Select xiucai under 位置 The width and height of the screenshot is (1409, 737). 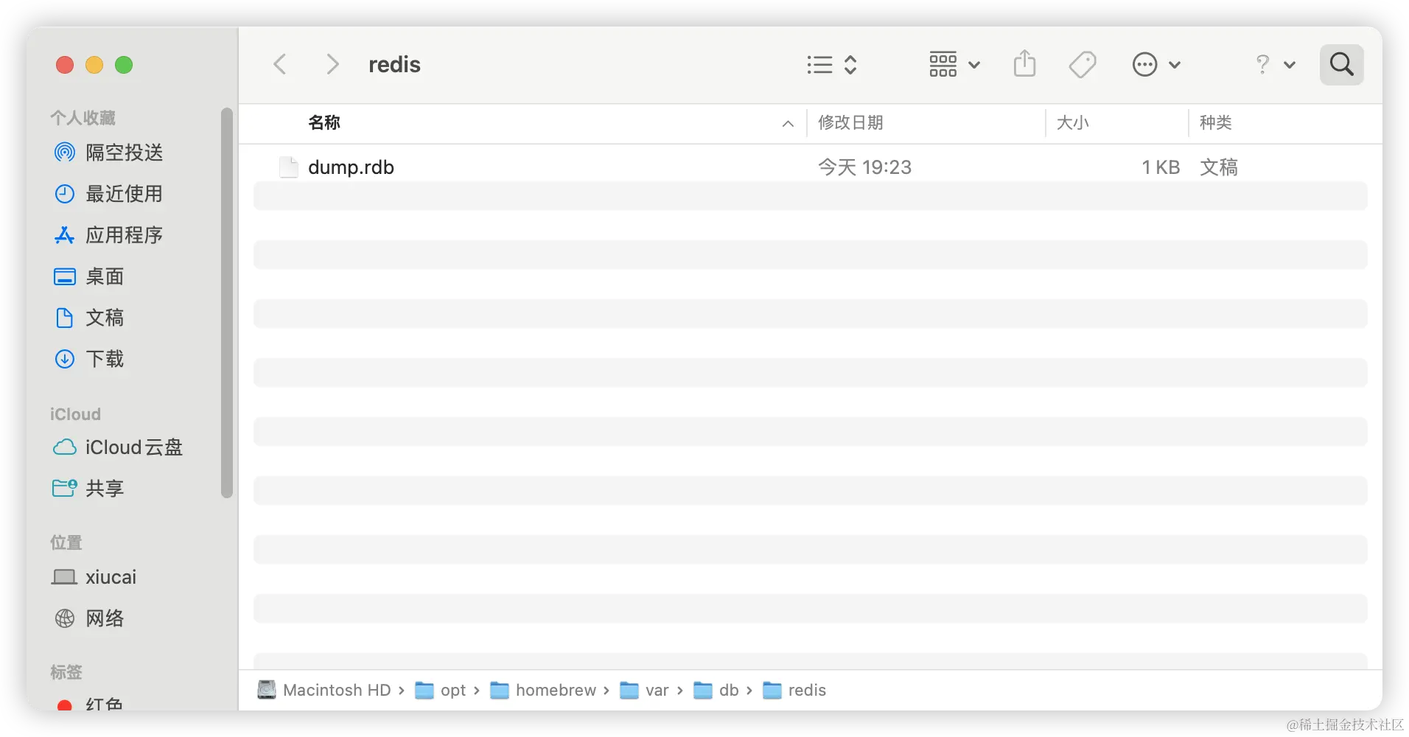pyautogui.click(x=94, y=577)
